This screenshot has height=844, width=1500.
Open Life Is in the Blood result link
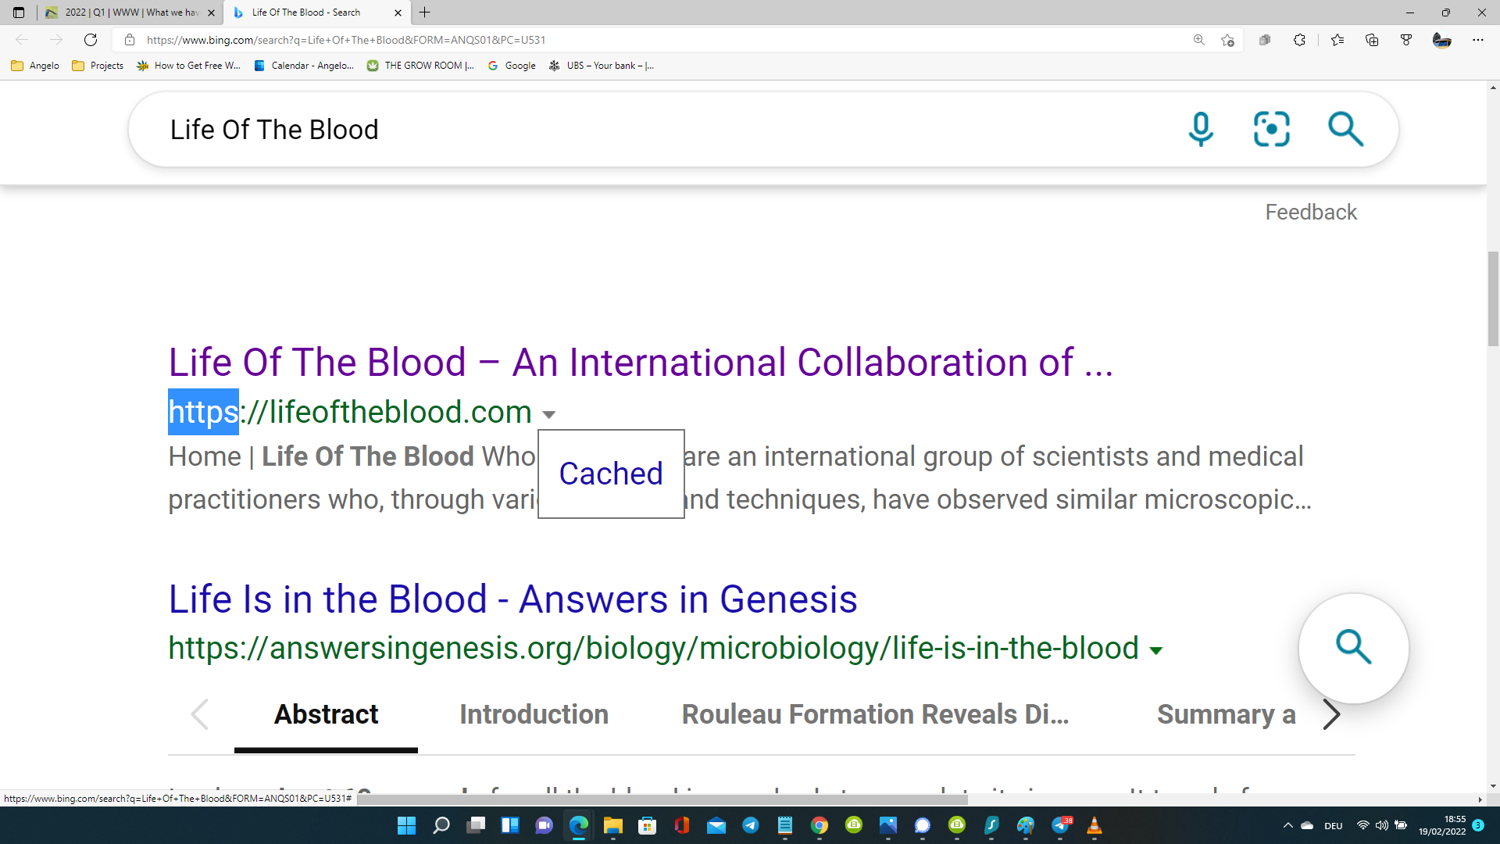(x=512, y=599)
